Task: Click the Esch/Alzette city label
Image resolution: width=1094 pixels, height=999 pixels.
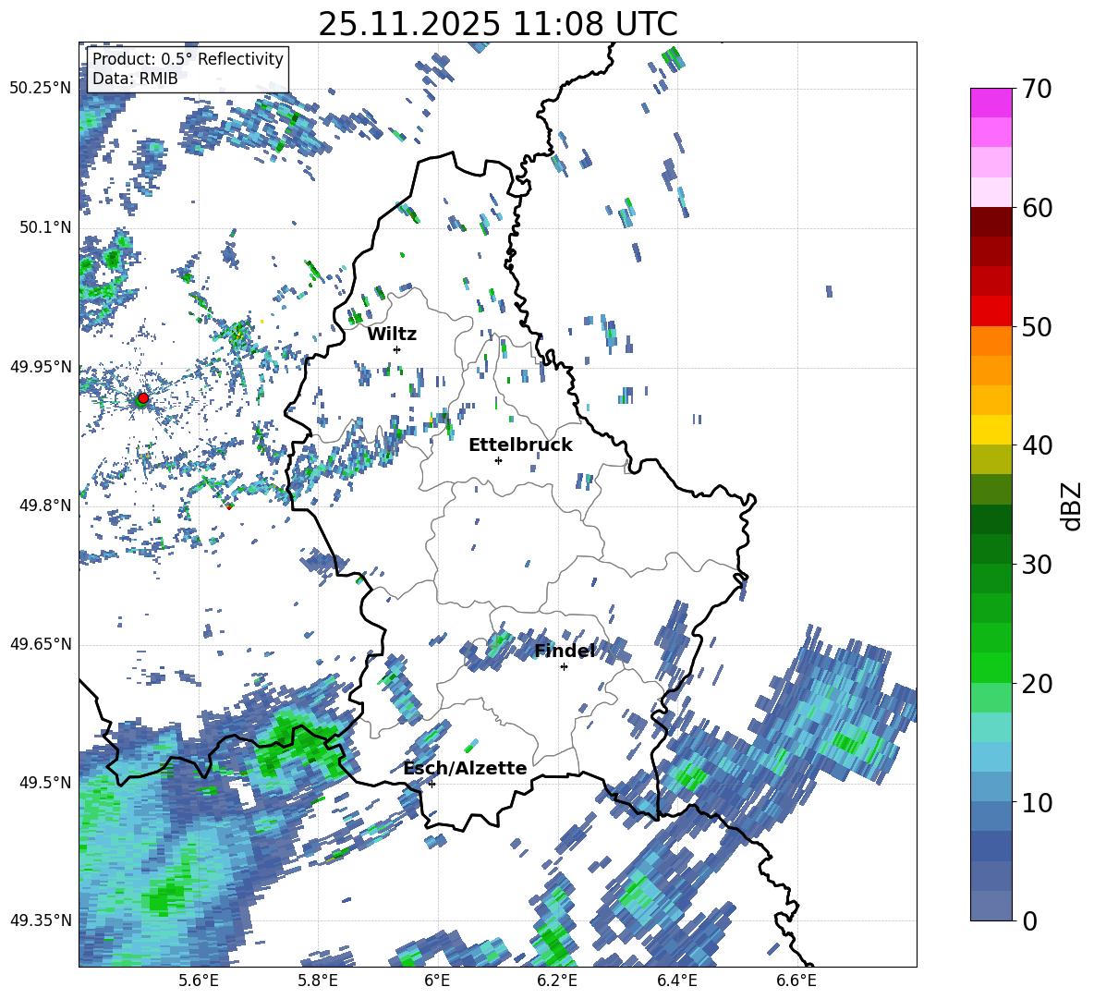Action: [466, 768]
